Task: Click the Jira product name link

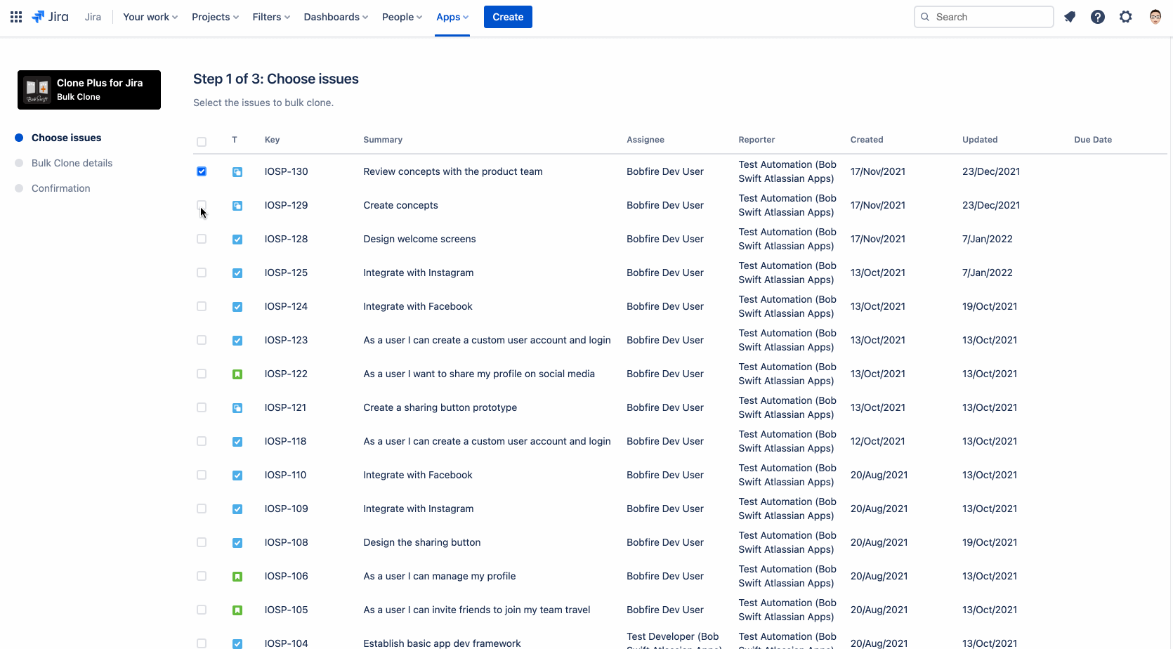Action: point(93,17)
